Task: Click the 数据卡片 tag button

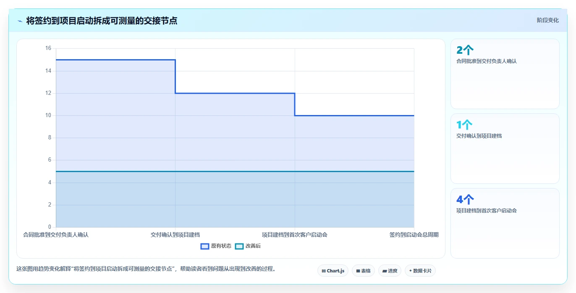Action: coord(420,271)
